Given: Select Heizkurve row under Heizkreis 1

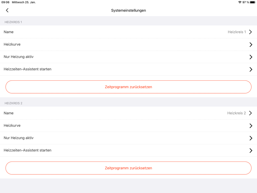Looking at the screenshot, I should pyautogui.click(x=12, y=45).
